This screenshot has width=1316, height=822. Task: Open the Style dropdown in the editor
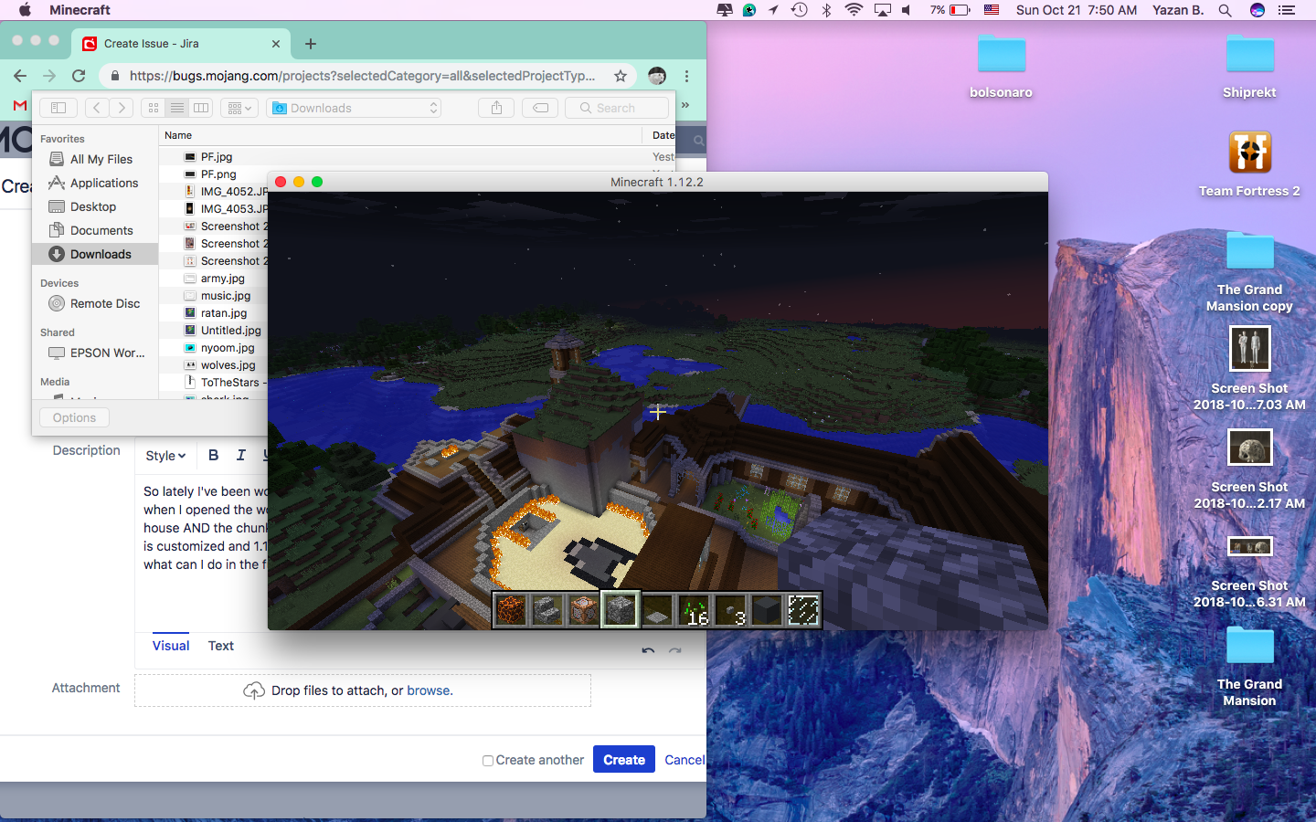point(165,456)
